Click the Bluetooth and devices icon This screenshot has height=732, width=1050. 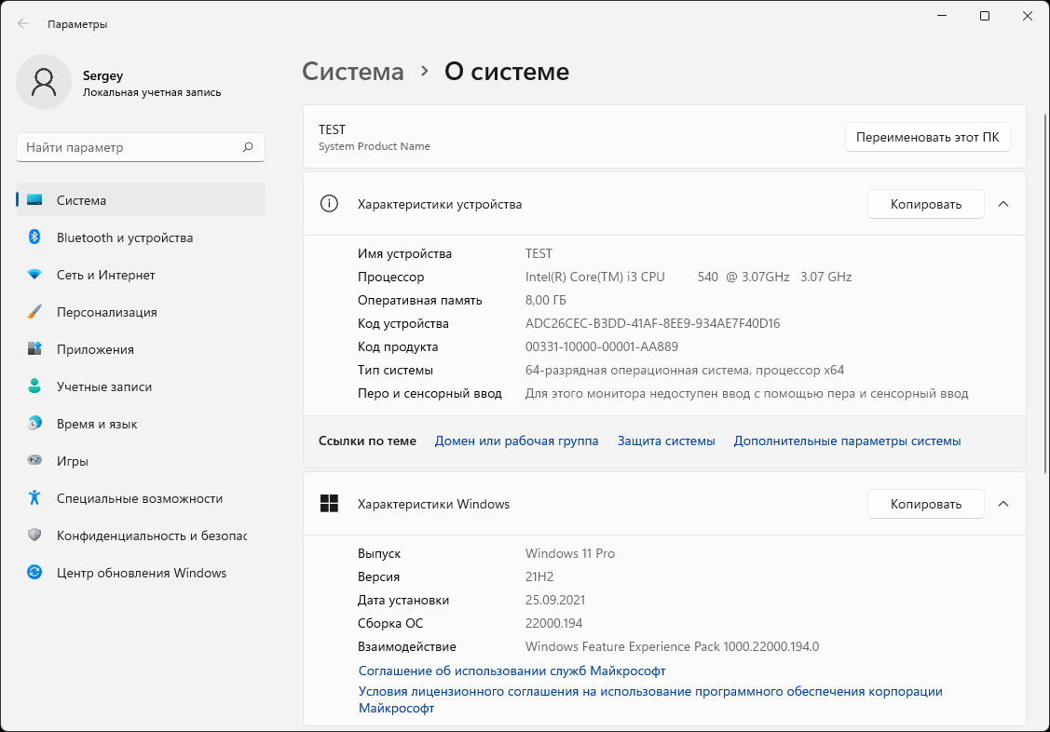click(x=34, y=237)
